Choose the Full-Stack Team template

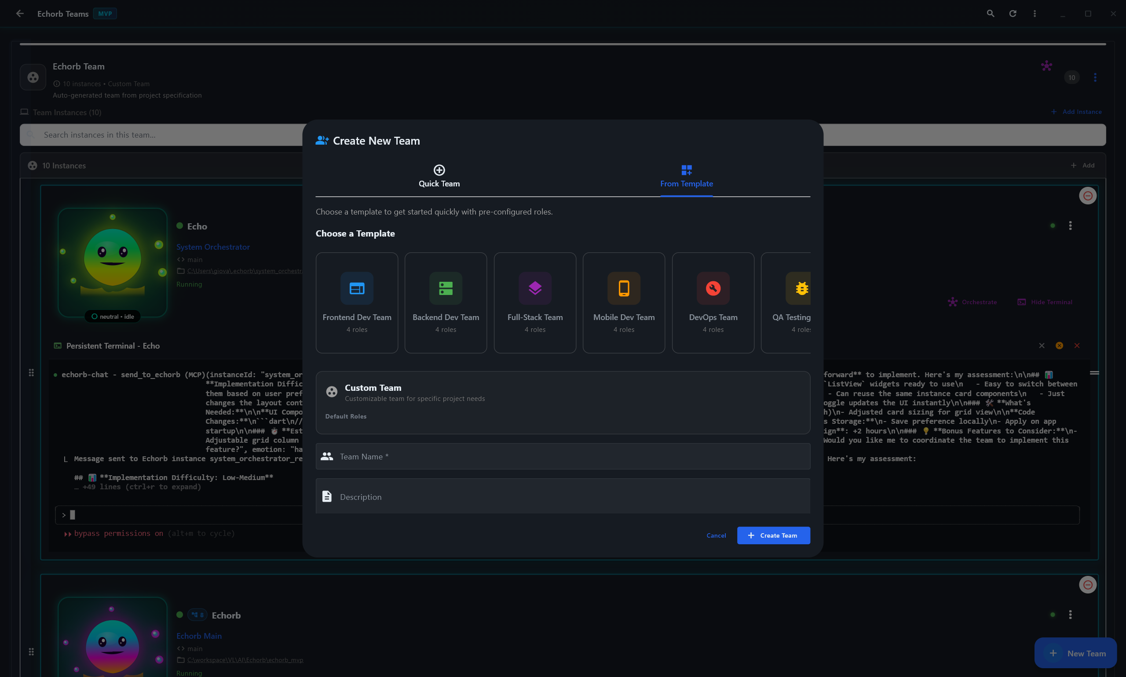(x=534, y=302)
